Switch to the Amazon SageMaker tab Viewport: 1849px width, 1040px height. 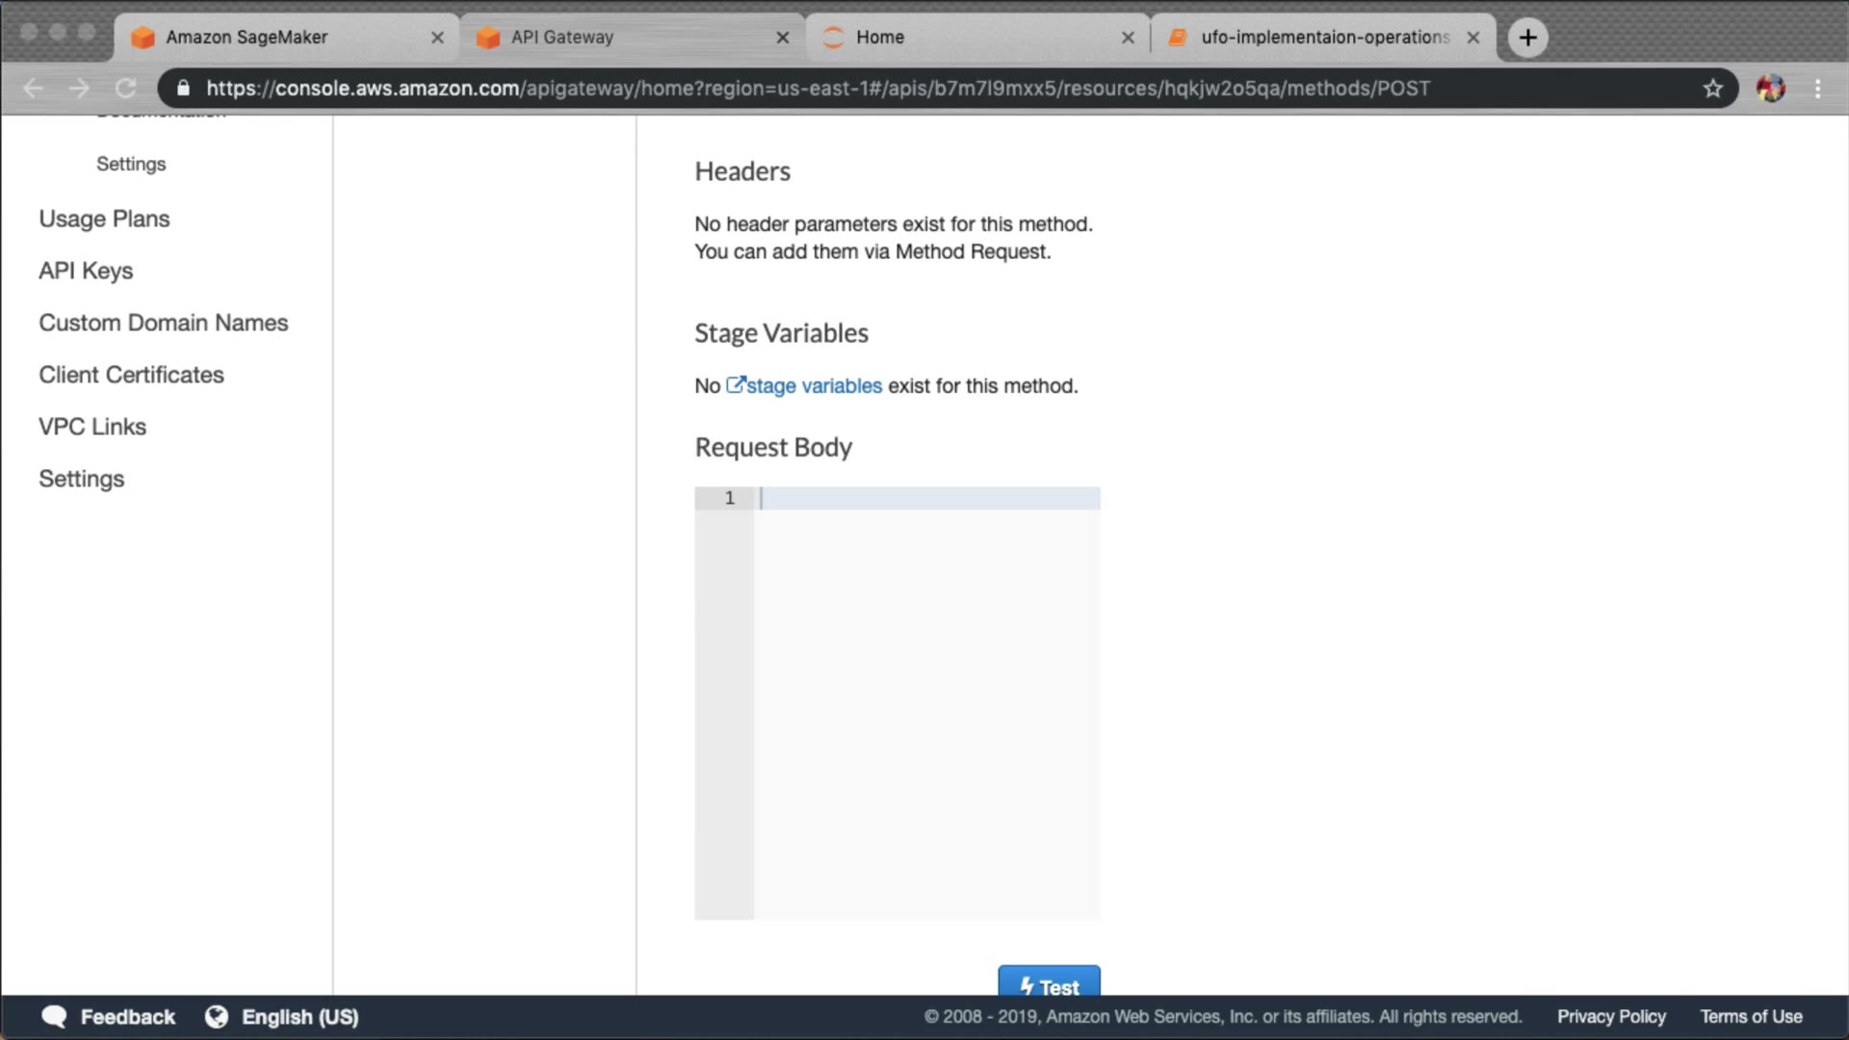pos(247,38)
